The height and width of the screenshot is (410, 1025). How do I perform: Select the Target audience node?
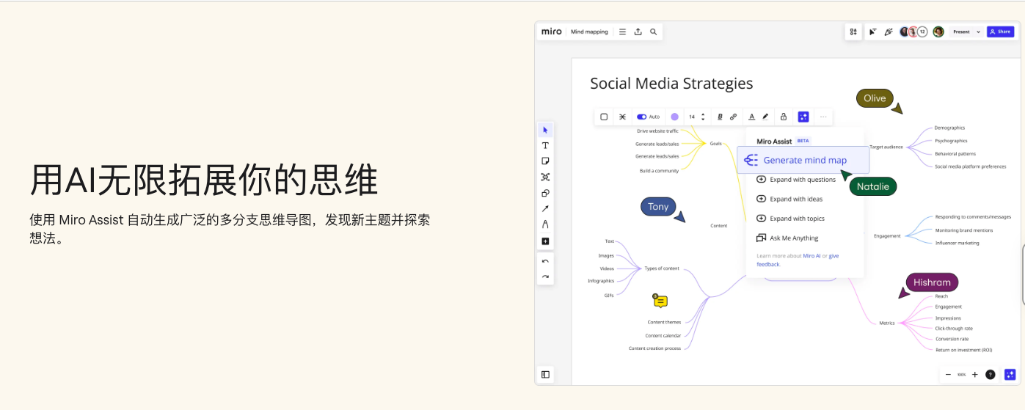886,147
